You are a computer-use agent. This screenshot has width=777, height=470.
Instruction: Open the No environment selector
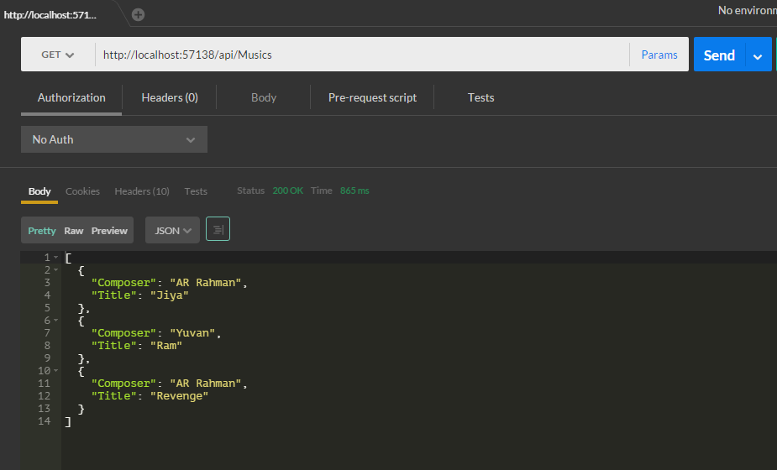click(x=747, y=10)
